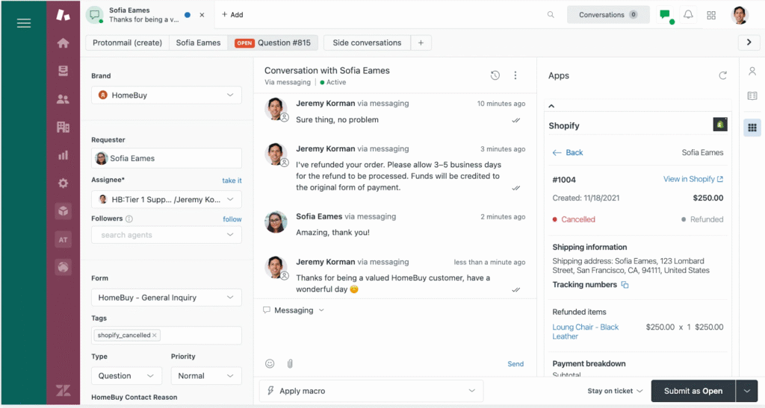Image resolution: width=765 pixels, height=408 pixels.
Task: Copy the Tracking numbers
Action: click(625, 285)
